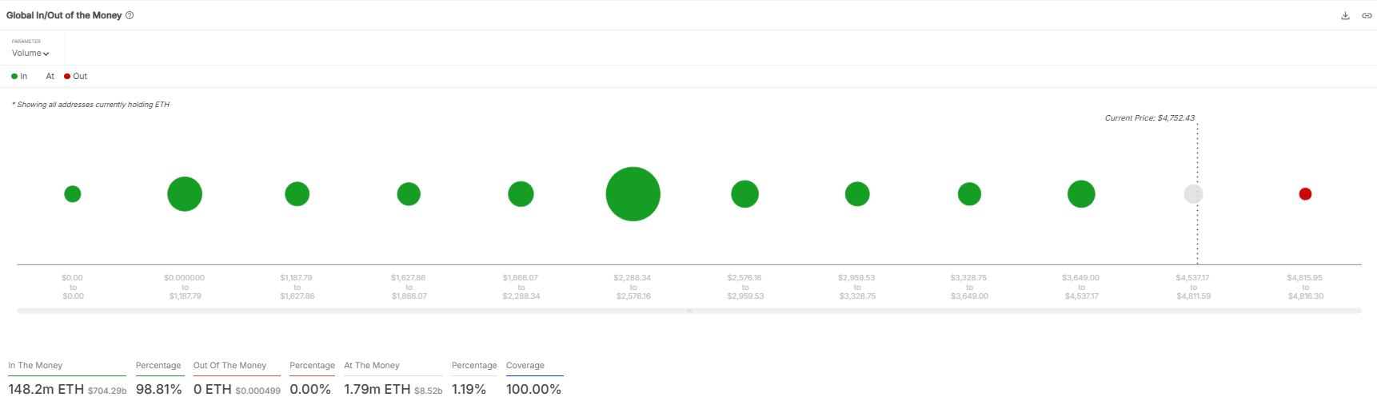Click the Coverage summary label

pos(525,366)
